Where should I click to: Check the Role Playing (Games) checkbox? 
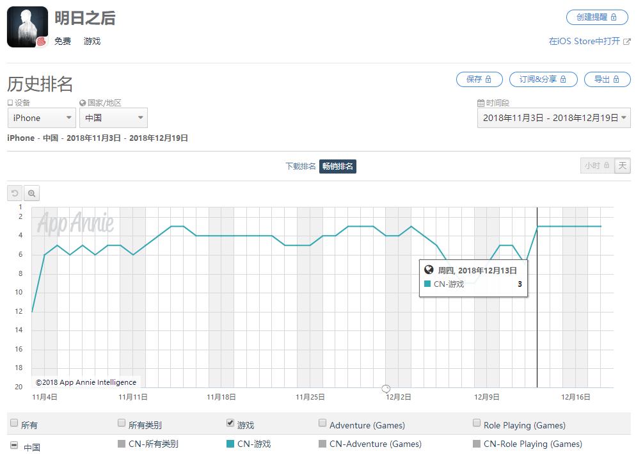point(477,423)
